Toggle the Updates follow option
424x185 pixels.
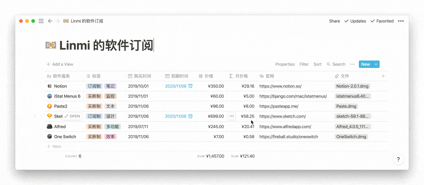pos(355,21)
